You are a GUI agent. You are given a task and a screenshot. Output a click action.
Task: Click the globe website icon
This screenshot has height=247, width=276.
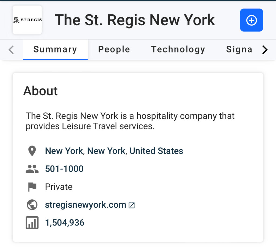32,205
